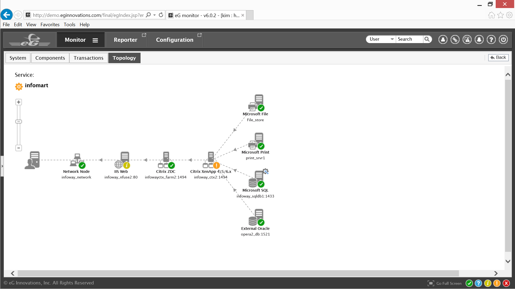
Task: Expand the collapsed left side panel
Action: tap(2, 166)
